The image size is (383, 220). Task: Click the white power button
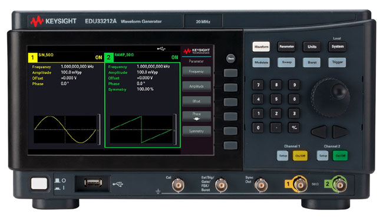pyautogui.click(x=39, y=184)
